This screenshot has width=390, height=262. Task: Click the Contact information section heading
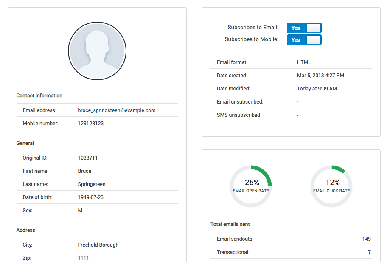coord(39,96)
